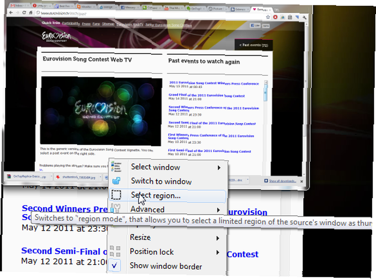Go back with browser back arrow

pos(11,12)
